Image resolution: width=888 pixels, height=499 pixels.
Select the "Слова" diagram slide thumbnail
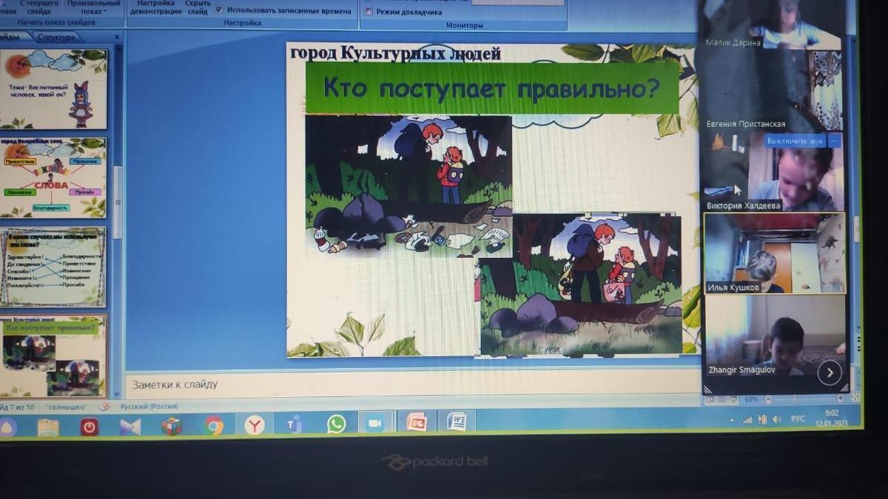53,177
